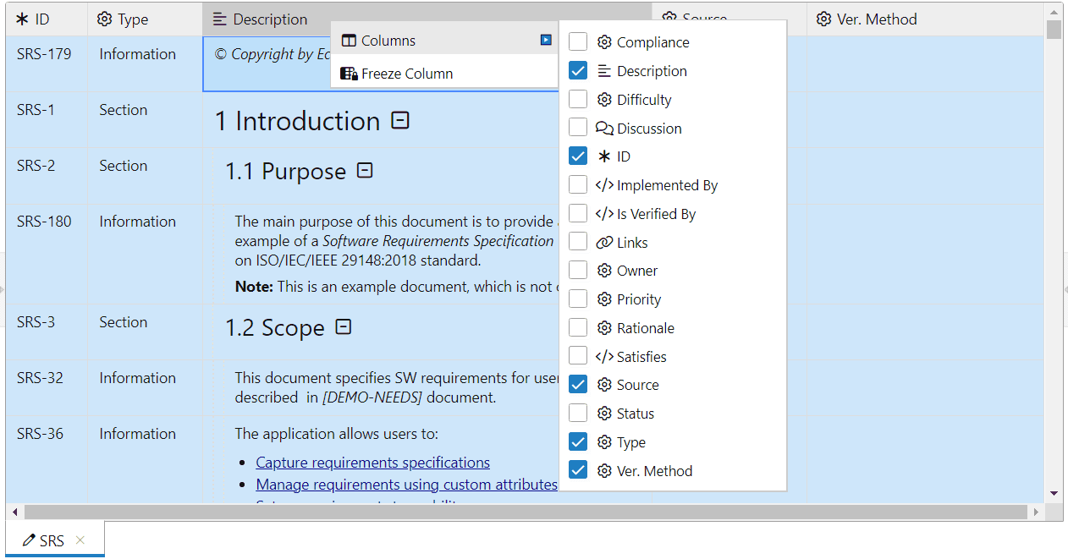This screenshot has width=1068, height=559.
Task: Click the code icon beside Implemented By
Action: 604,185
